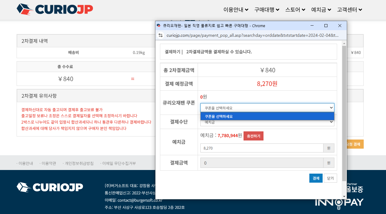Click the red notice line starting 합산과세에
Viewport: 386px width, 214px height.
point(74,128)
